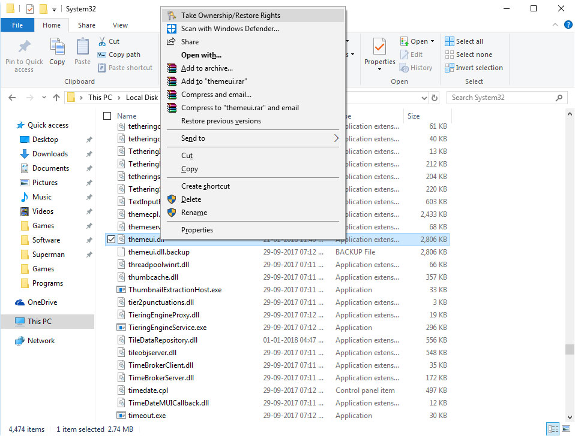Switch to the View ribbon tab
The width and height of the screenshot is (575, 436).
[120, 25]
